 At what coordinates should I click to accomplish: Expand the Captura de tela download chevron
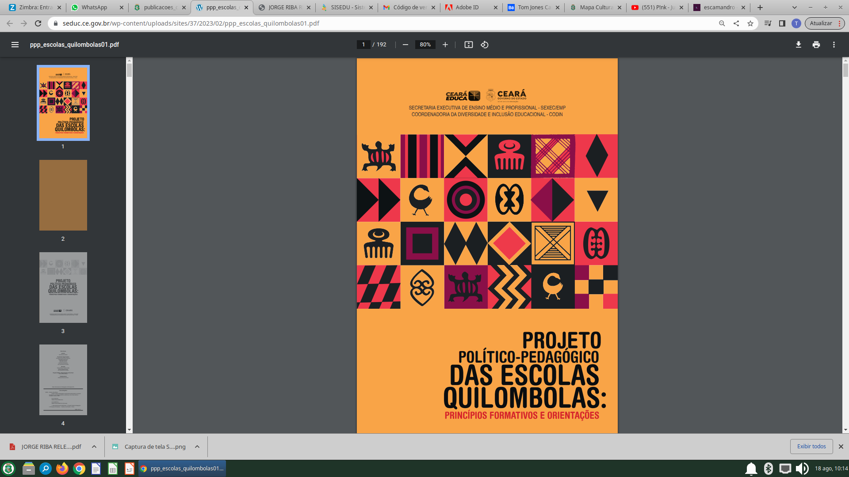[197, 447]
